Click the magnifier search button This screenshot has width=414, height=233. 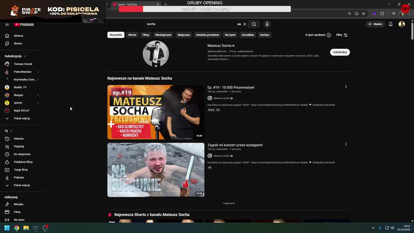[x=254, y=24]
